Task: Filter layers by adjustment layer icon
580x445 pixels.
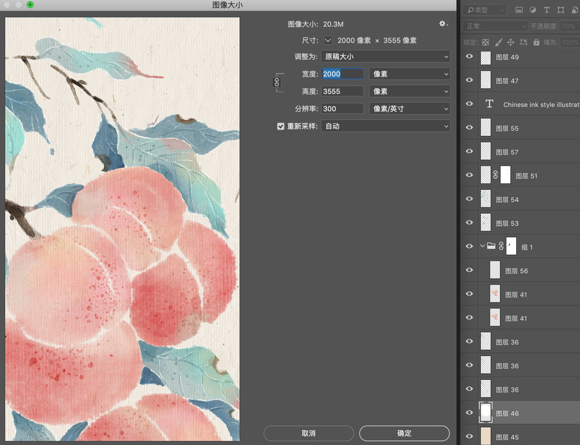Action: pyautogui.click(x=533, y=10)
